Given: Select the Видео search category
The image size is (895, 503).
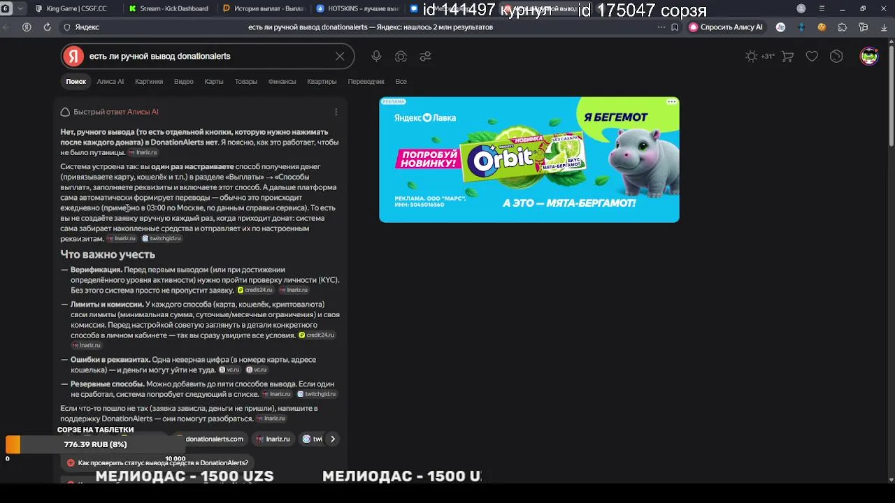Looking at the screenshot, I should pos(184,82).
